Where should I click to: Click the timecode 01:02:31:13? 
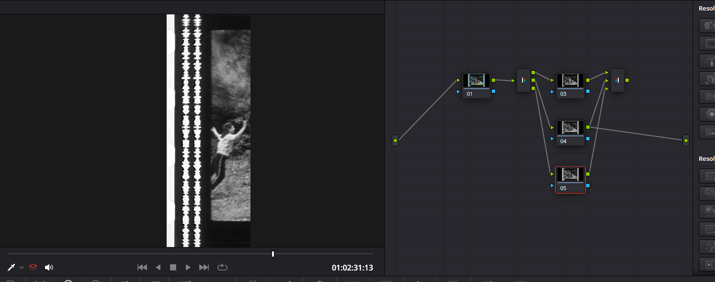pos(352,268)
